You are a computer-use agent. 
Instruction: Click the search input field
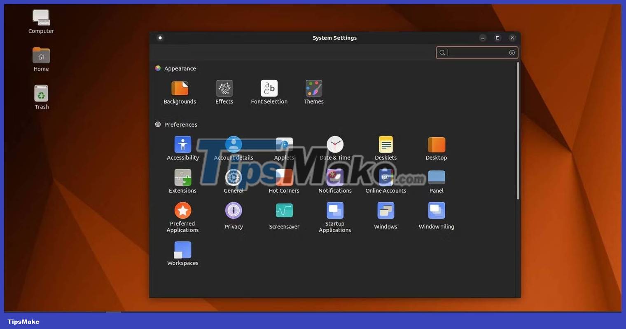click(474, 52)
